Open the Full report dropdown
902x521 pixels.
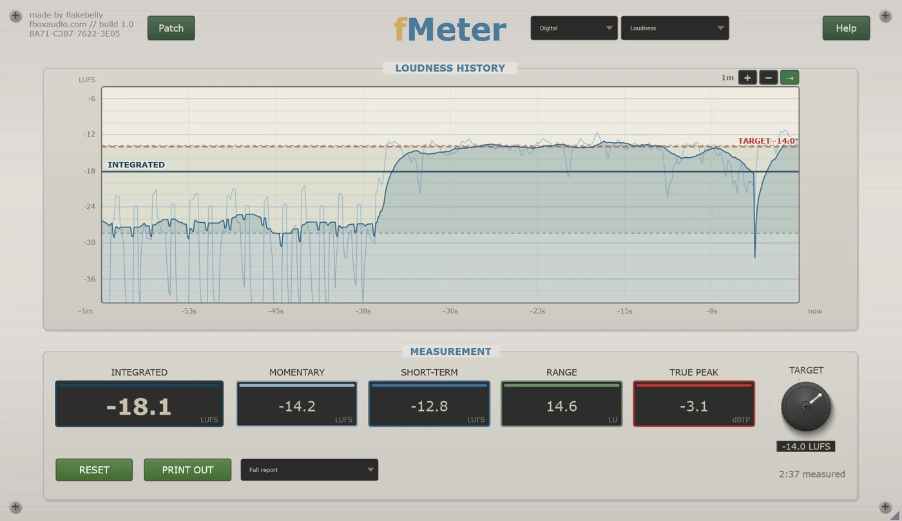point(309,469)
